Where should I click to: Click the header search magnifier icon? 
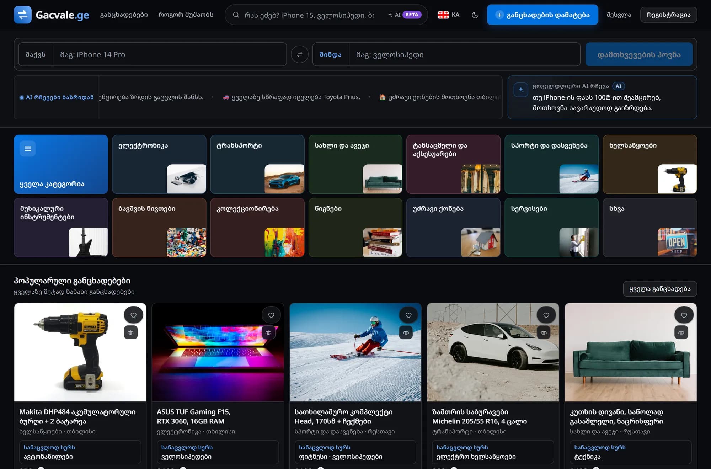pos(236,15)
